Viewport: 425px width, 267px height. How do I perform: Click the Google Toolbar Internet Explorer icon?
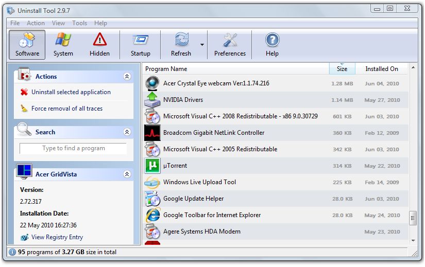(153, 215)
